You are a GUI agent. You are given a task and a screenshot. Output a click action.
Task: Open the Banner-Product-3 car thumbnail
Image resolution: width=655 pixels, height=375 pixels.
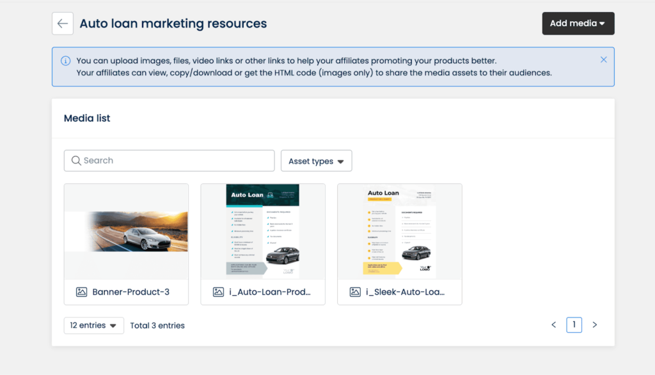tap(126, 231)
